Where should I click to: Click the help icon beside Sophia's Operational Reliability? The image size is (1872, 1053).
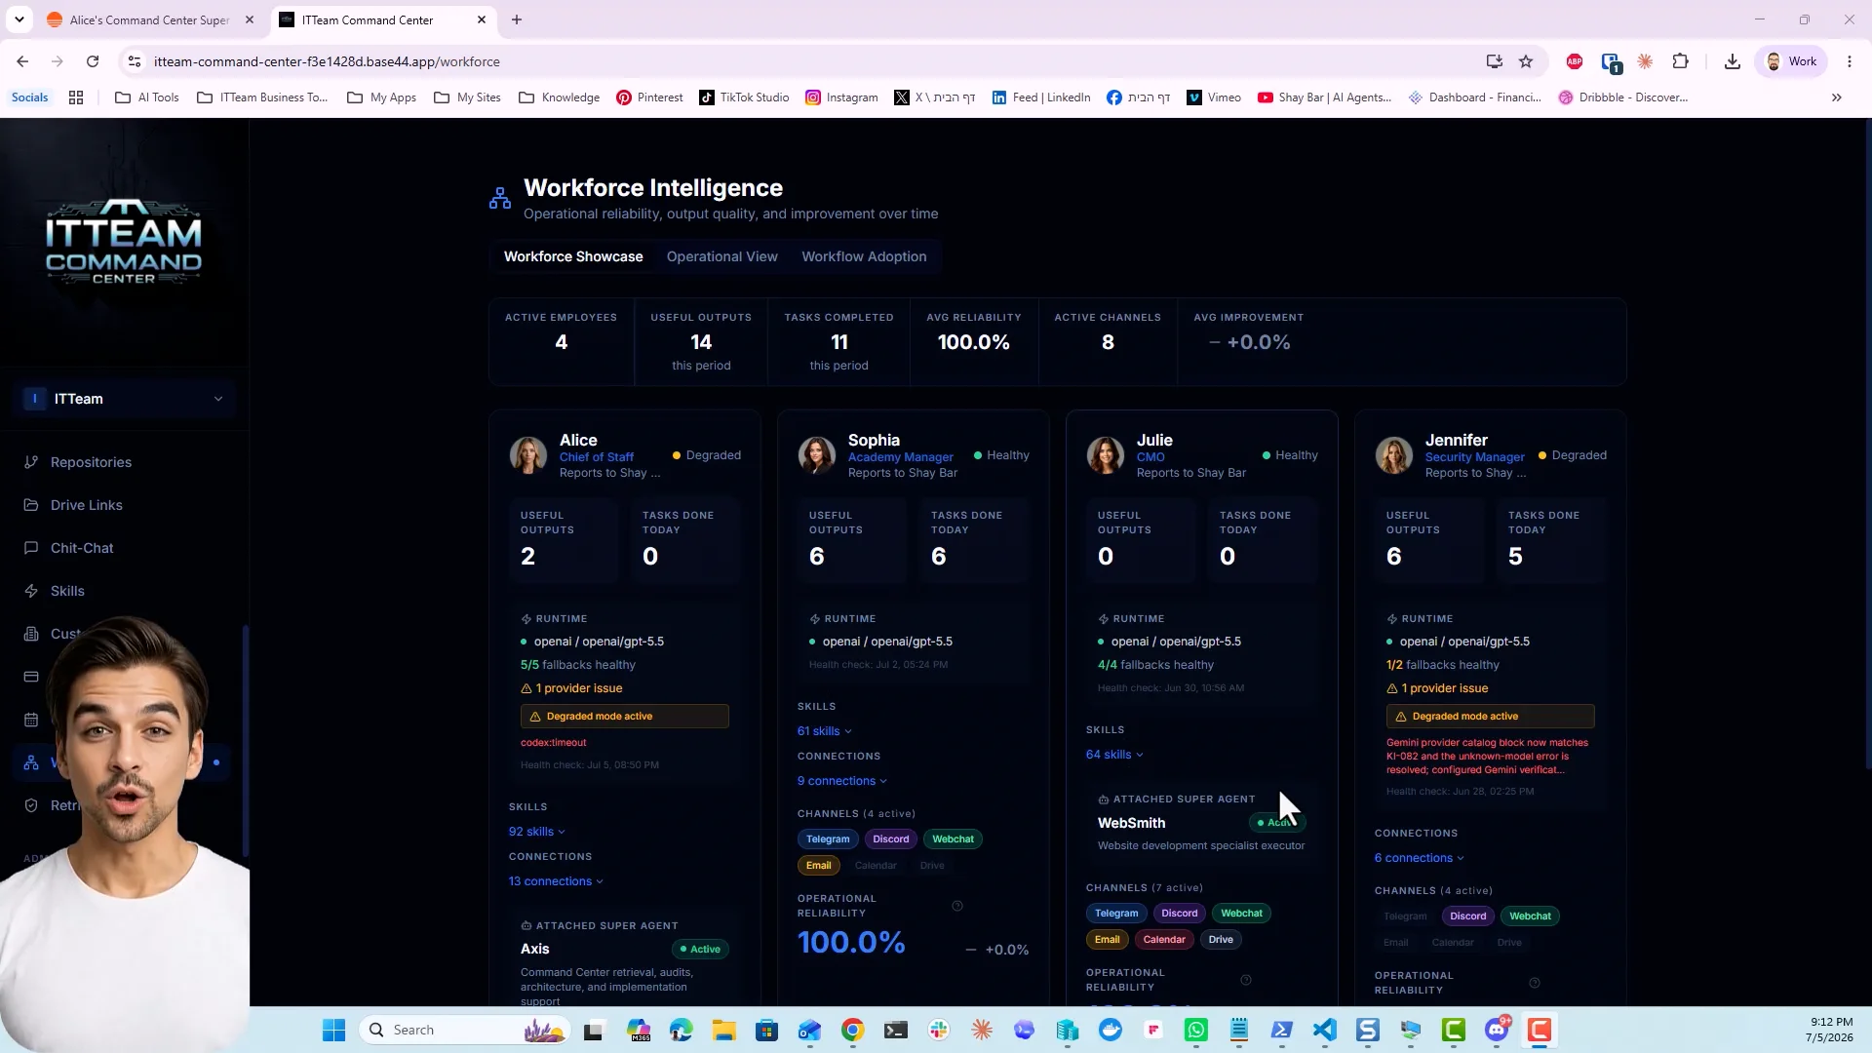(957, 906)
